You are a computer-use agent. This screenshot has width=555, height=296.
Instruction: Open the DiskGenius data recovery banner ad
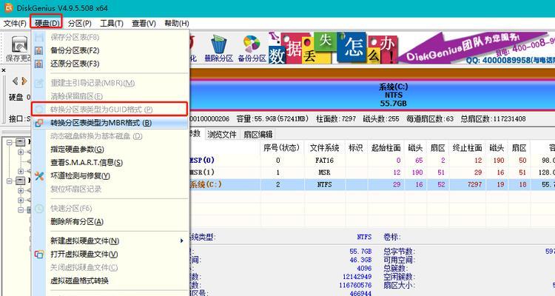point(411,48)
